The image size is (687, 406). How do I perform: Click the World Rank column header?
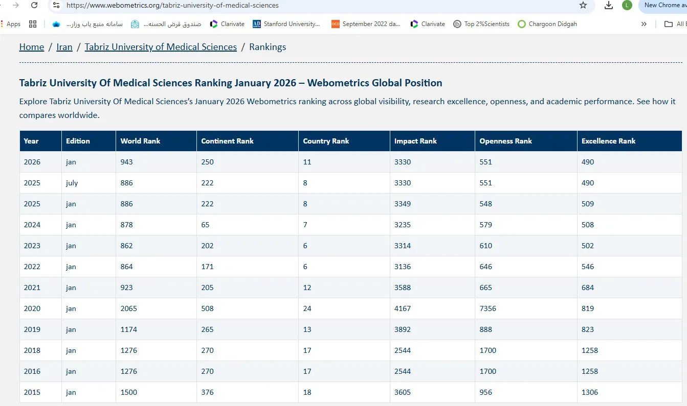[x=140, y=141]
